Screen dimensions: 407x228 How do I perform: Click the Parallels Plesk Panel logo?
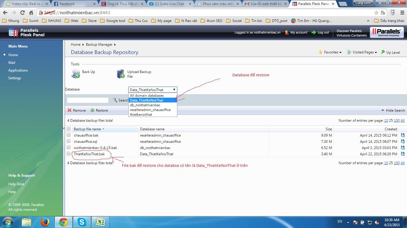pos(27,32)
